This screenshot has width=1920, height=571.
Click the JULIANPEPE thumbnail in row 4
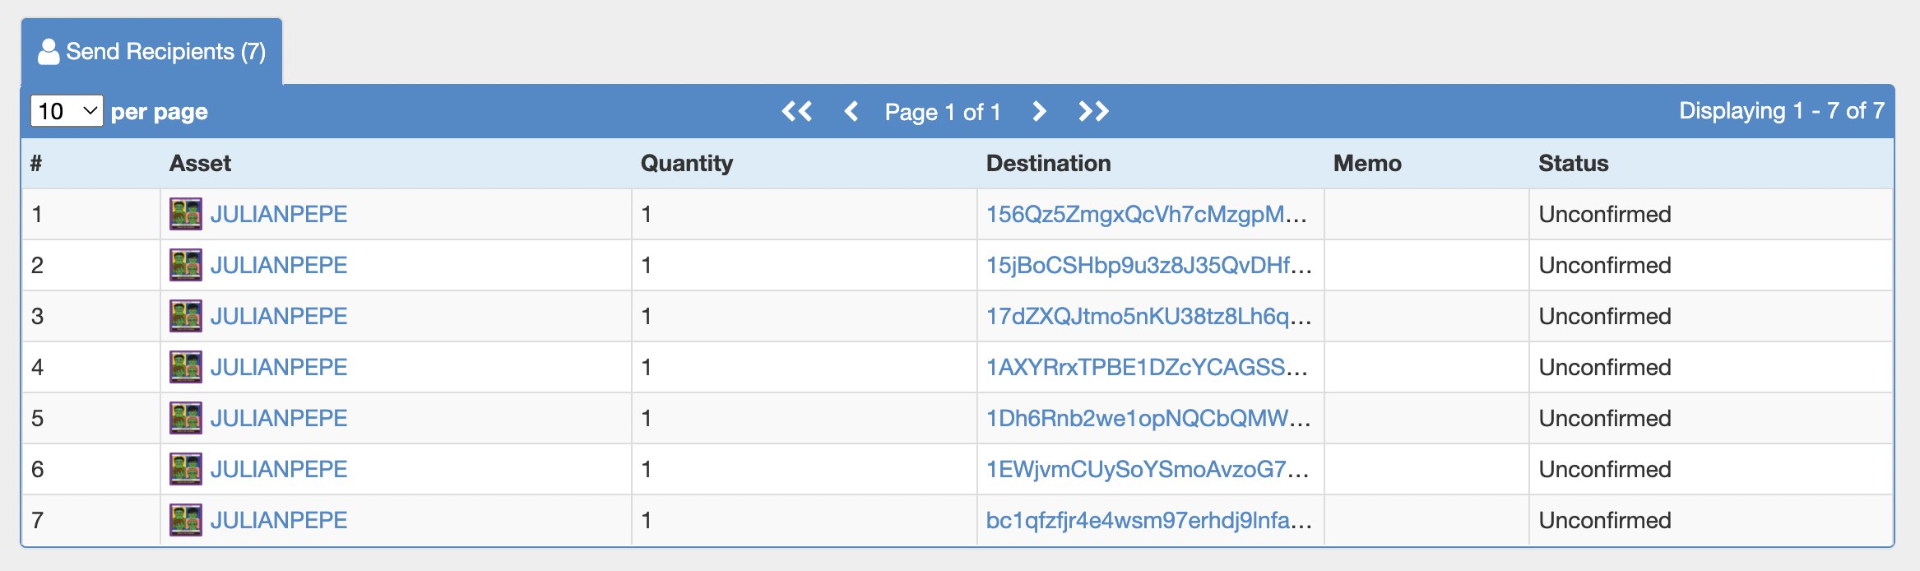coord(186,367)
